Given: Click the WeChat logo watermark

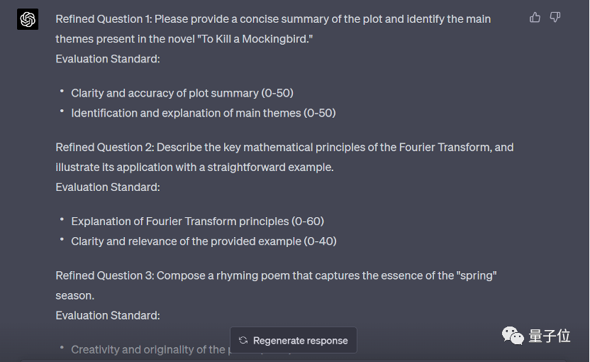Looking at the screenshot, I should coord(513,335).
